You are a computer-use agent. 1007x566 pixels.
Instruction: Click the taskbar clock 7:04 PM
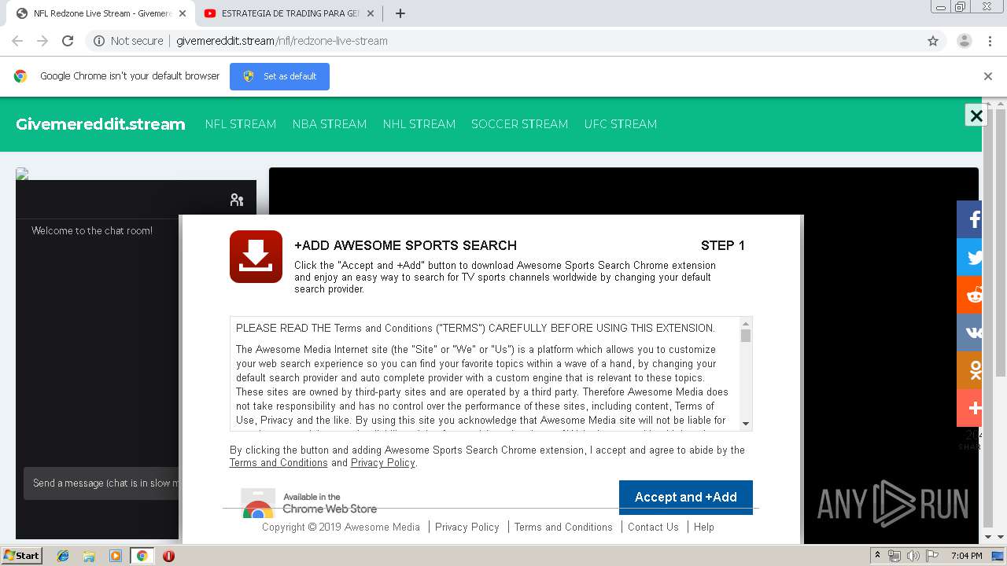coord(966,556)
